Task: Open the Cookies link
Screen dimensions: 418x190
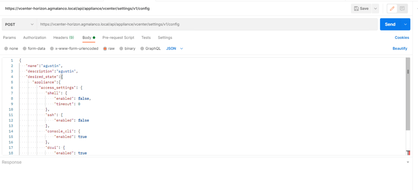Action: point(402,38)
